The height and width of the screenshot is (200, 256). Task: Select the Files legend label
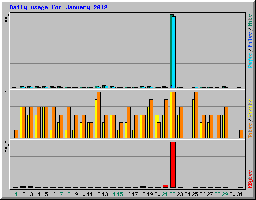pos(250,39)
